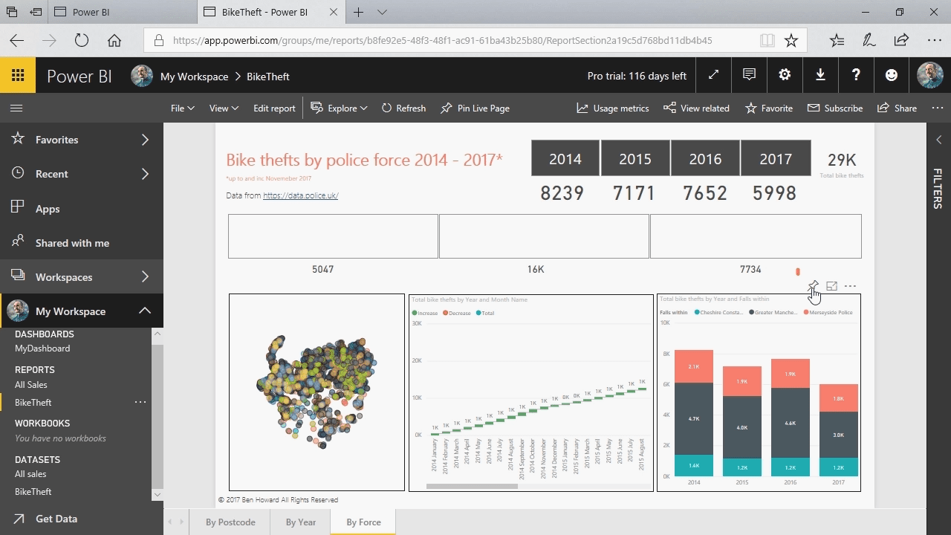Open help using the question mark icon
The width and height of the screenshot is (951, 535).
pos(856,75)
